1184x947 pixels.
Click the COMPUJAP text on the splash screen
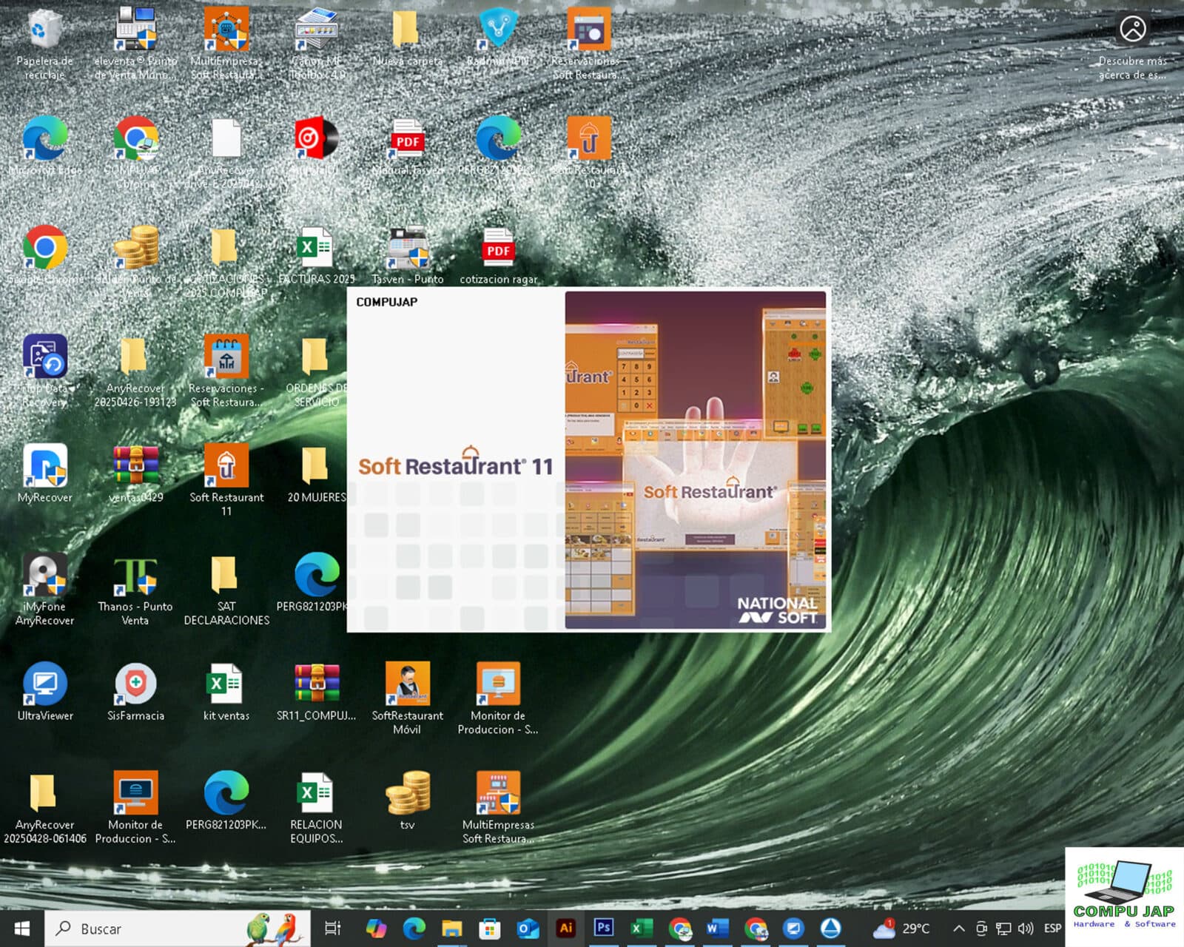tap(386, 302)
